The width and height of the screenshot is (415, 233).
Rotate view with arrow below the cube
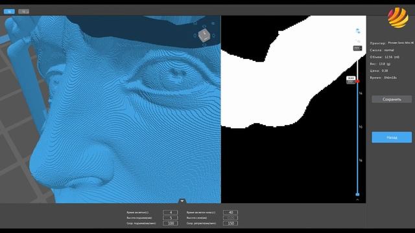[x=204, y=45]
